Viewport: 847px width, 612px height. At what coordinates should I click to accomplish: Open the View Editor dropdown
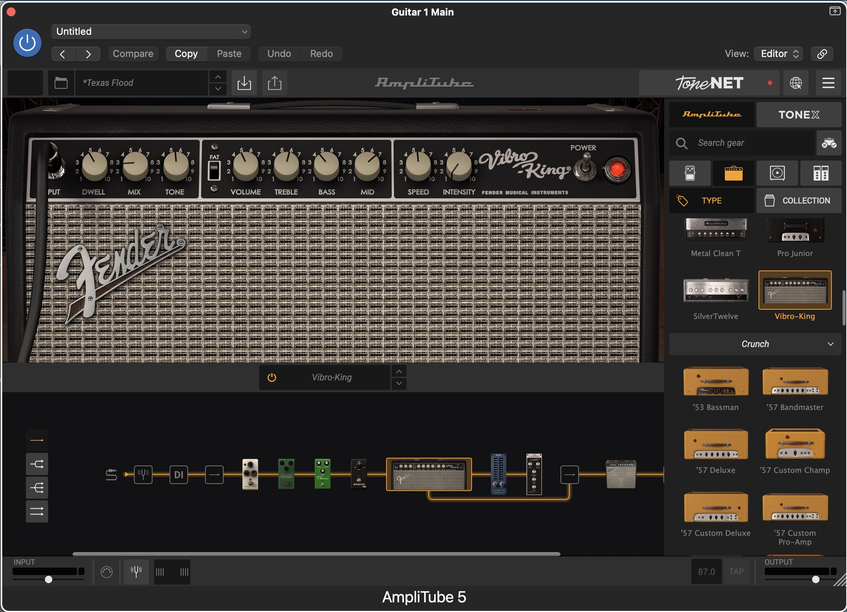pos(779,54)
